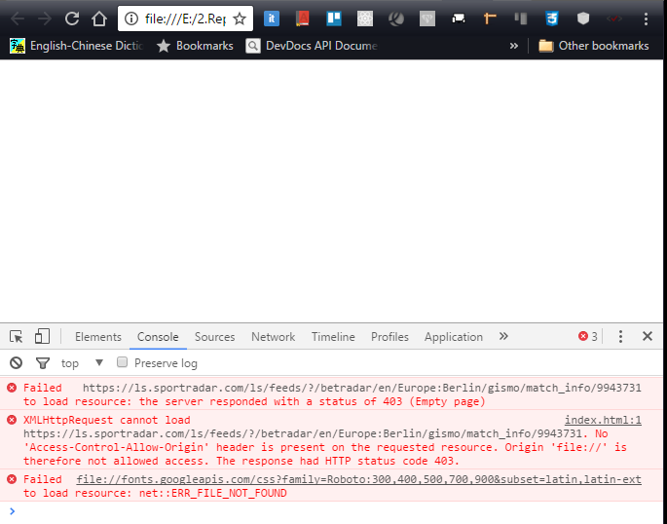Open DevTools customize menu

(x=620, y=337)
